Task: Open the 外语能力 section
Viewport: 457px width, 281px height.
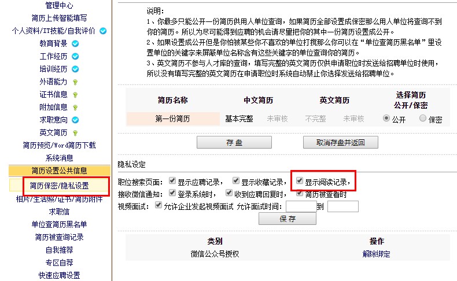Action: 53,82
